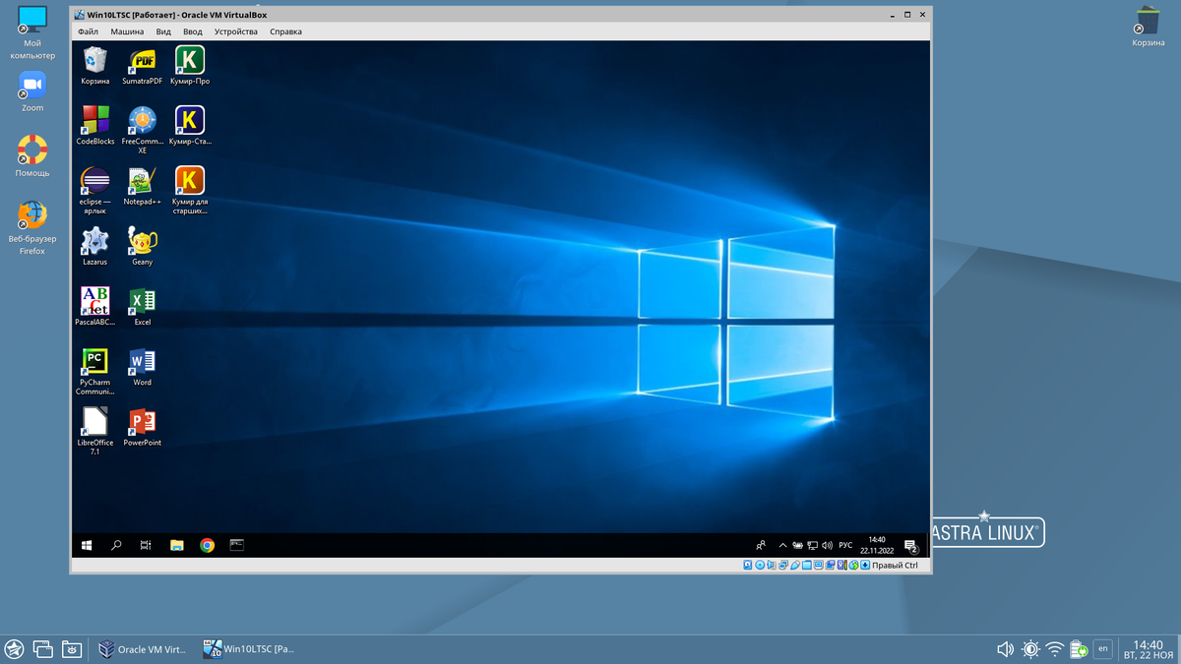The height and width of the screenshot is (664, 1181).
Task: Select the Кумир для старших shortcut
Action: (190, 190)
